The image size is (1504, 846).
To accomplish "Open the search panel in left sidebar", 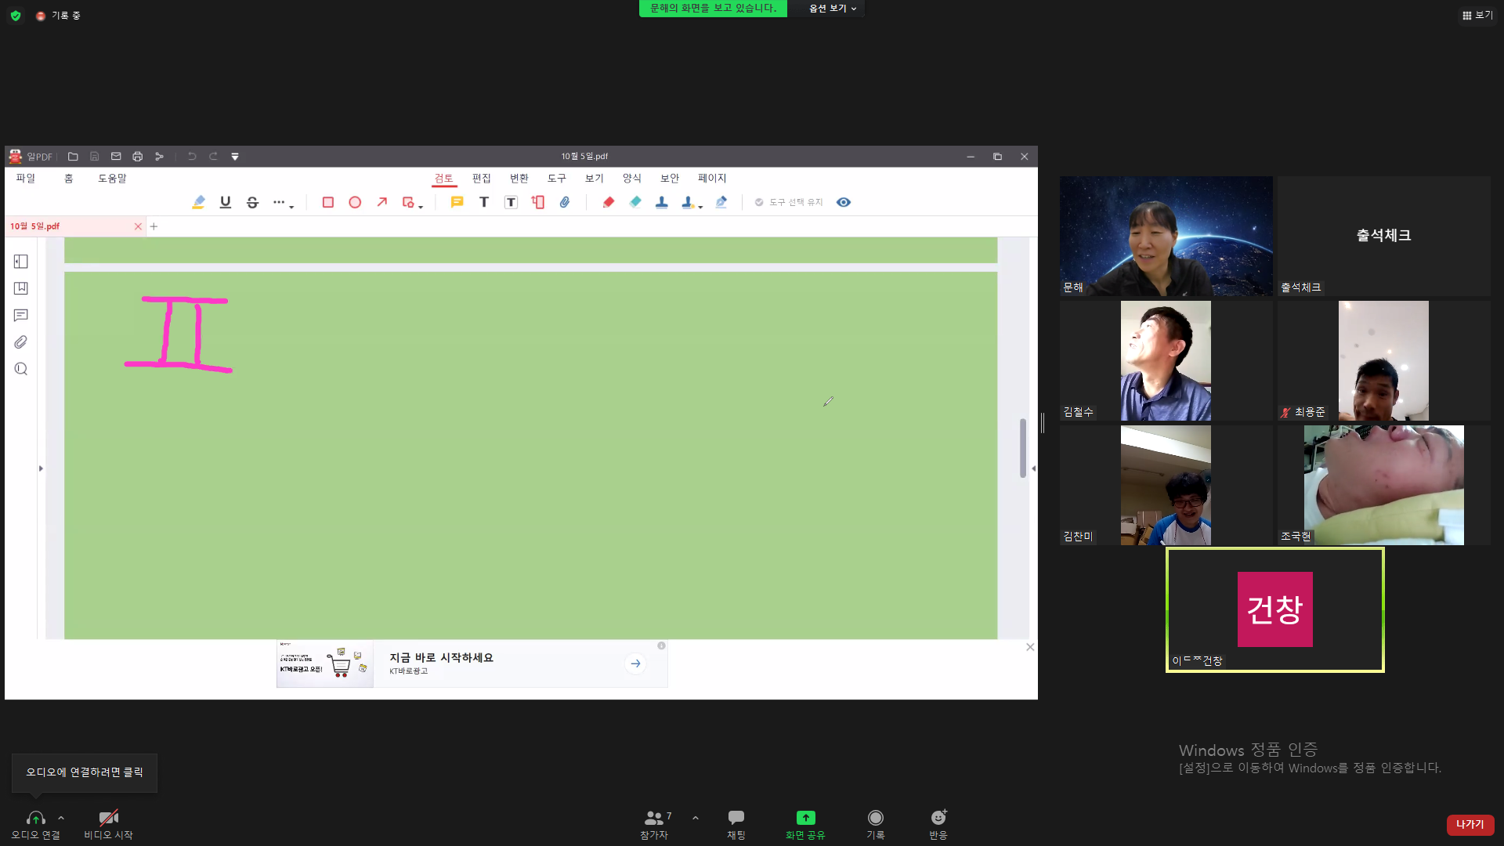I will [21, 369].
